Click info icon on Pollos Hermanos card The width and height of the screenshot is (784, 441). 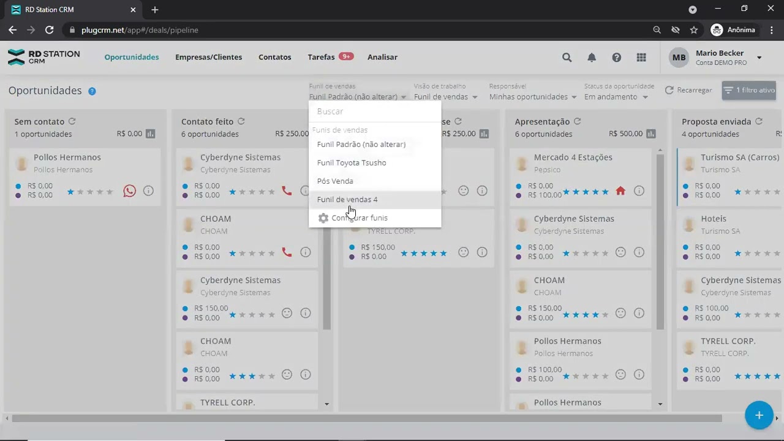click(148, 191)
